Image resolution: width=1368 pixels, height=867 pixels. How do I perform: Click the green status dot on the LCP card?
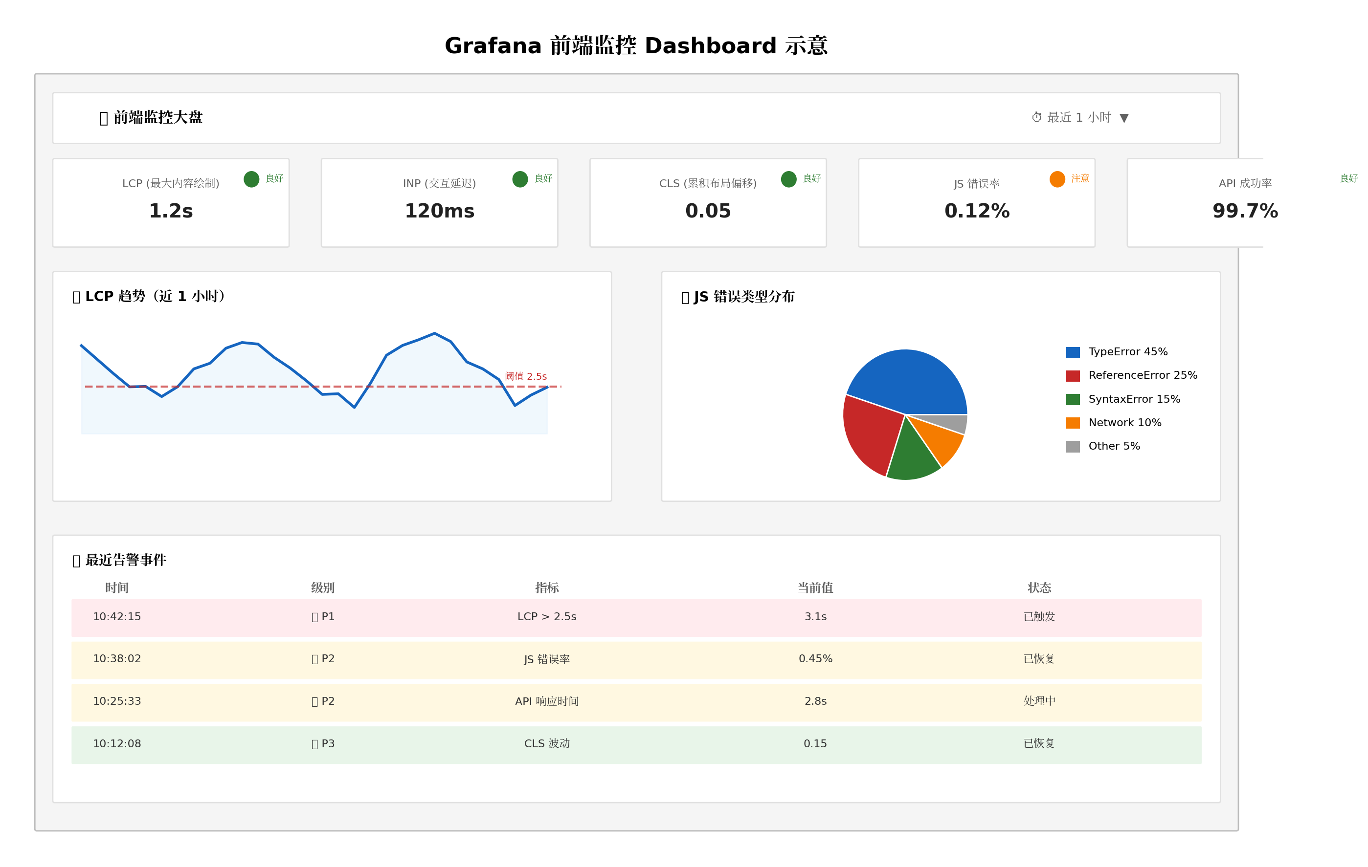[251, 179]
